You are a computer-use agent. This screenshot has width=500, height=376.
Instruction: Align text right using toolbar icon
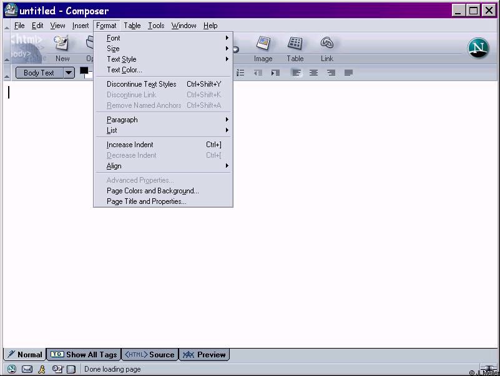pyautogui.click(x=331, y=73)
